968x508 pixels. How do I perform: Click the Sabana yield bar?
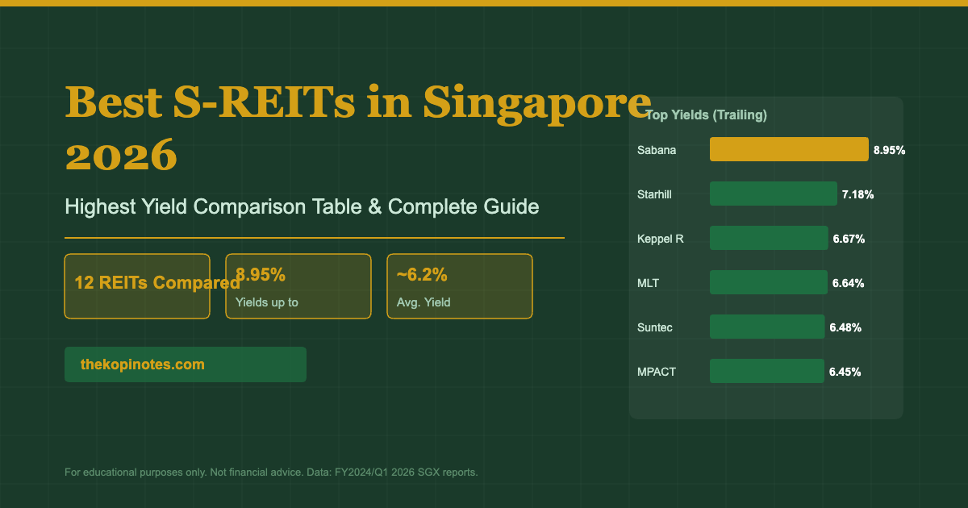tap(789, 149)
